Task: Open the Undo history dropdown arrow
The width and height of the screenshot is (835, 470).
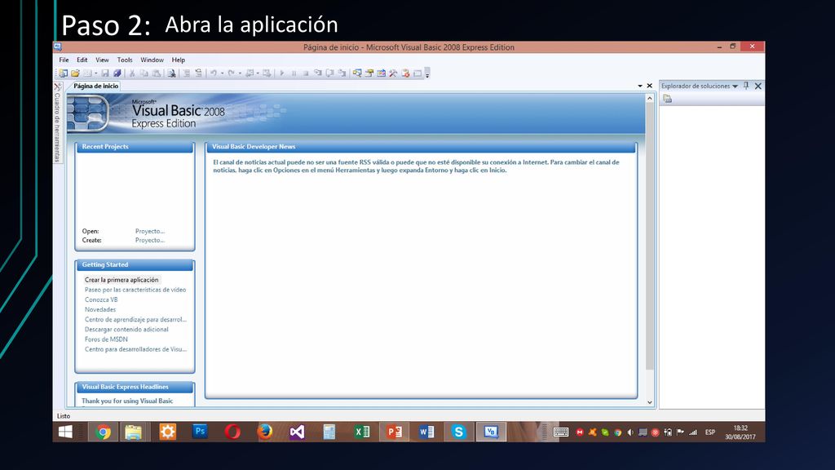Action: [x=222, y=73]
